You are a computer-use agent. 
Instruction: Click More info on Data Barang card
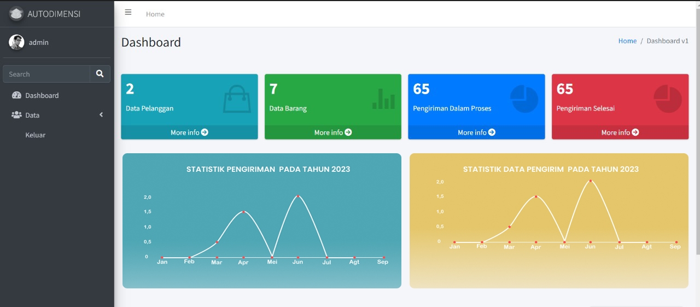[x=333, y=132]
